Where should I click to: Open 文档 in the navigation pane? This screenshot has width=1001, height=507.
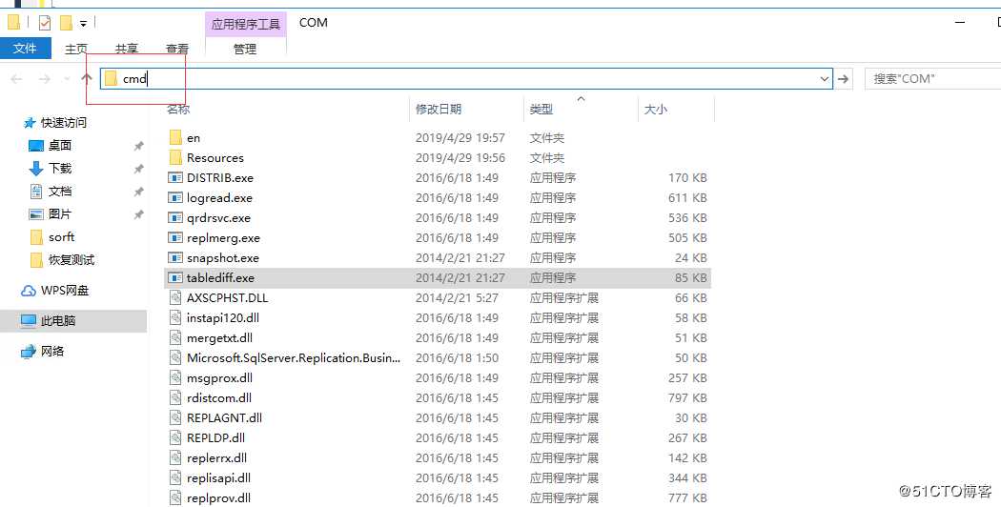coord(60,191)
